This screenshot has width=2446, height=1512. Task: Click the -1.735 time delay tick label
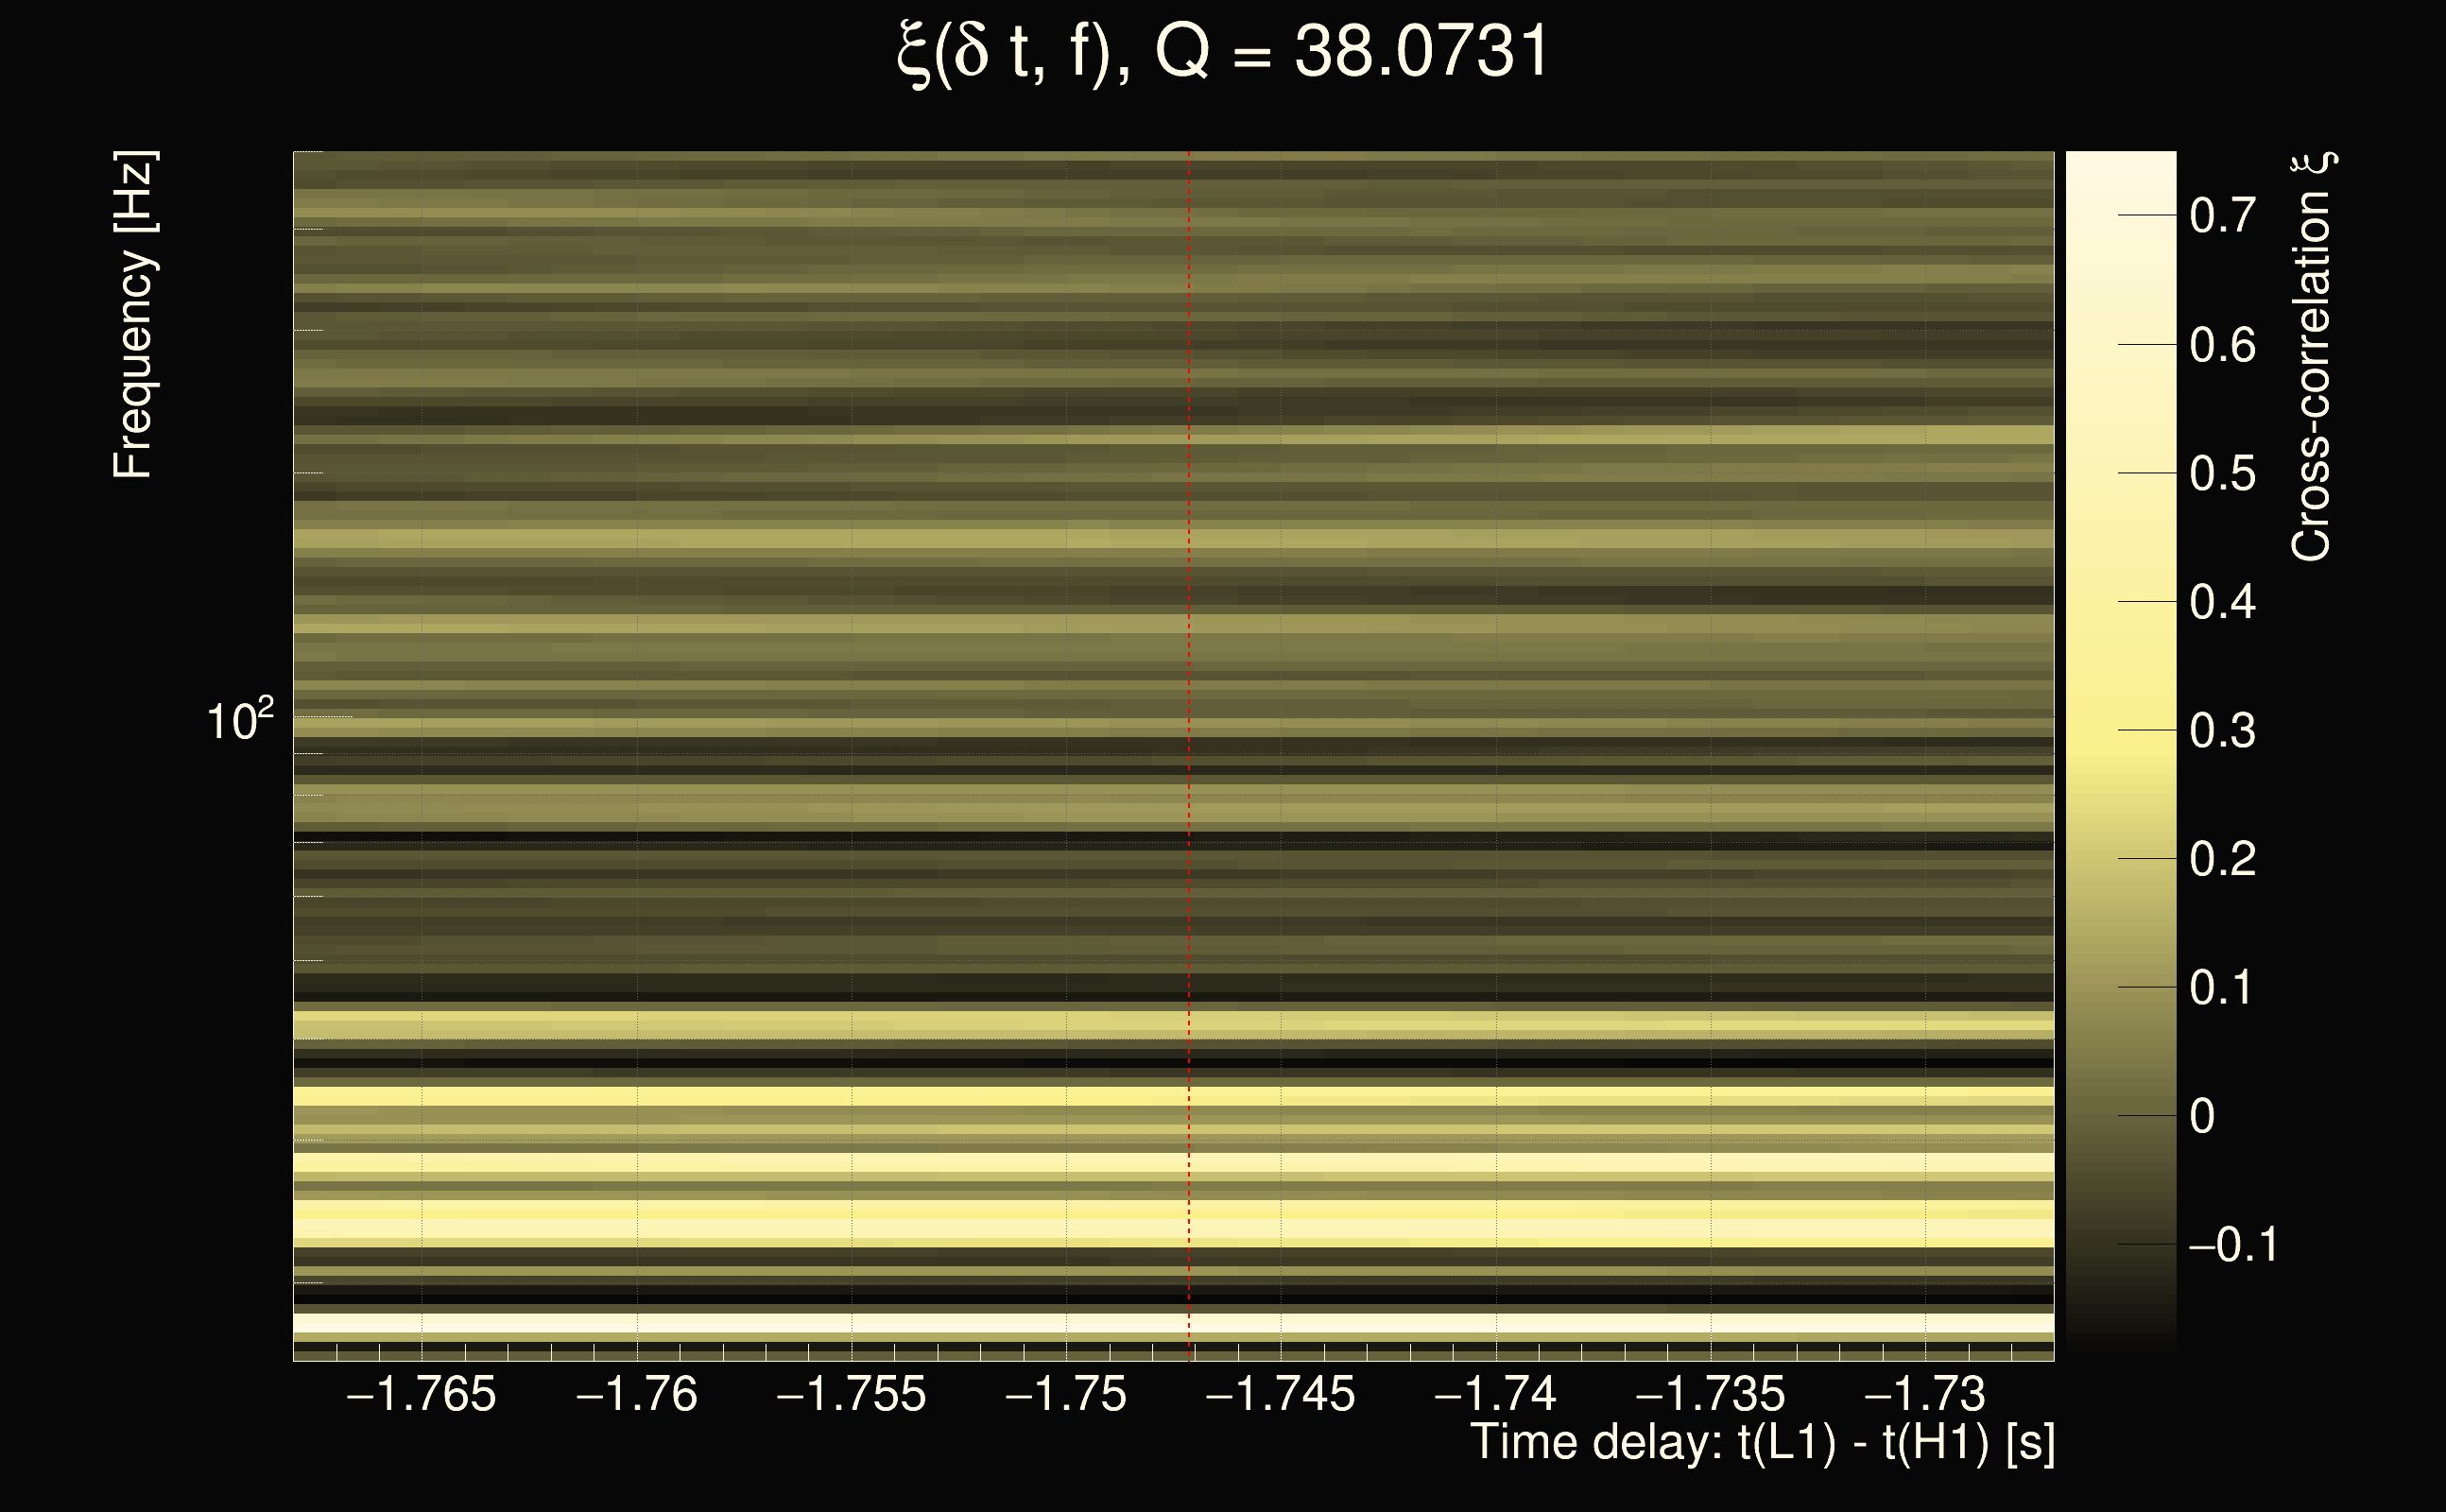pos(1709,1394)
